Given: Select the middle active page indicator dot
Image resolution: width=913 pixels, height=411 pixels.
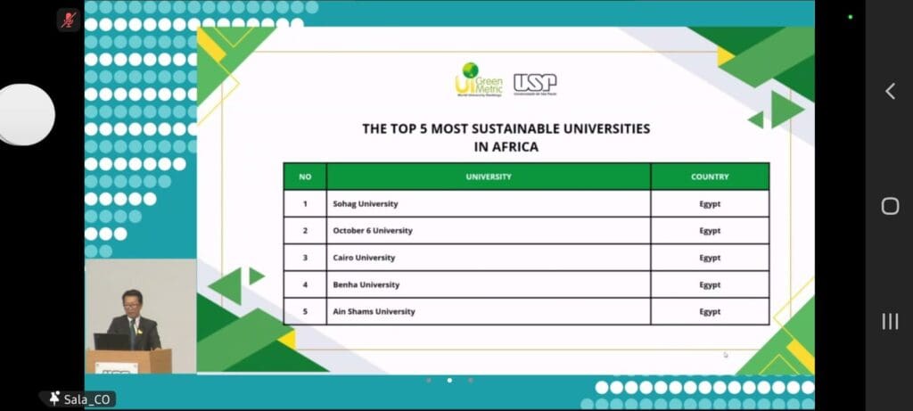Looking at the screenshot, I should click(x=448, y=381).
